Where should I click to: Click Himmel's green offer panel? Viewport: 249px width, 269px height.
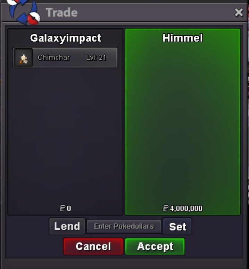(183, 122)
